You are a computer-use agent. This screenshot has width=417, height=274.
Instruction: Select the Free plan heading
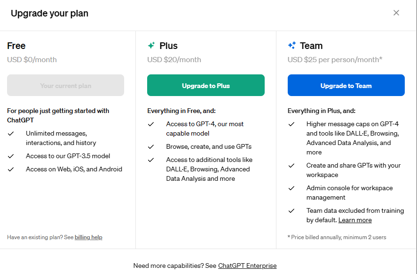coord(16,46)
